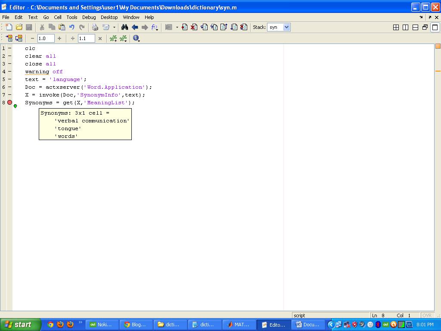This screenshot has height=331, width=441.
Task: Click evaluate cell and advance icon
Action: pyautogui.click(x=19, y=38)
